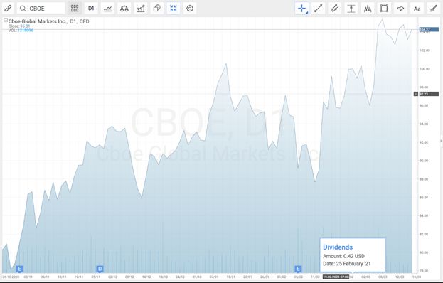The image size is (443, 283).
Task: Open the compare symbols scales tool
Action: [x=124, y=9]
